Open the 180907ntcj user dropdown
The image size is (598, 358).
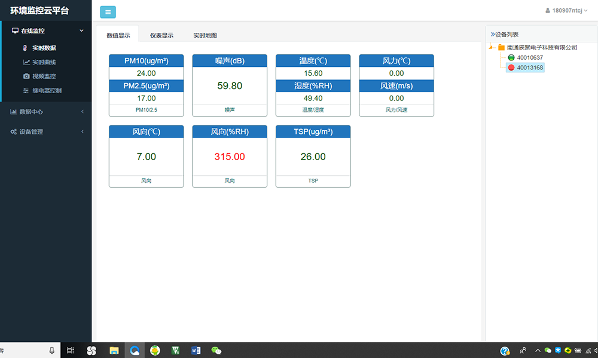coord(566,11)
